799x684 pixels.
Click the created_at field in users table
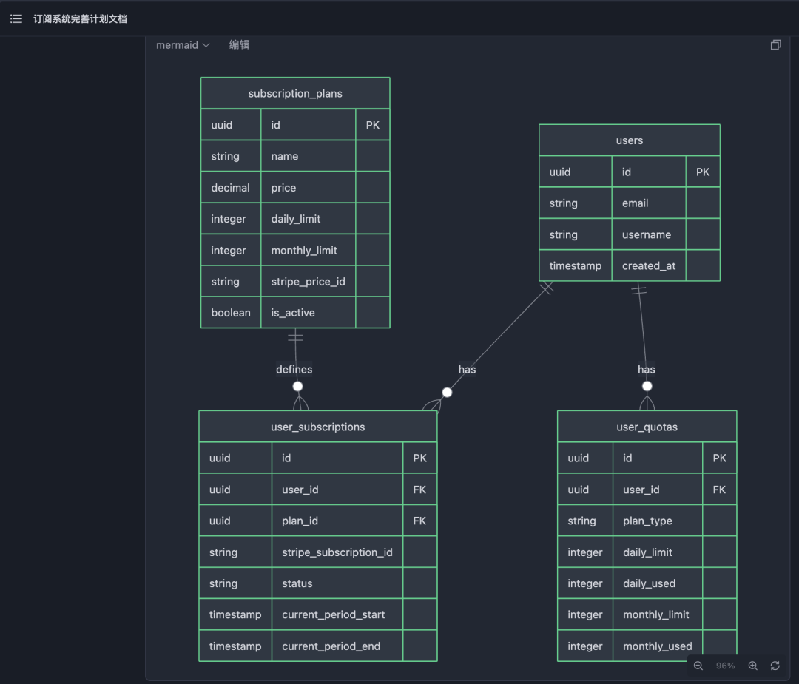pos(648,265)
